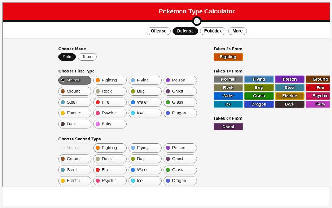Click the orange Fighting weakness badge
332x208 pixels.
pyautogui.click(x=228, y=57)
